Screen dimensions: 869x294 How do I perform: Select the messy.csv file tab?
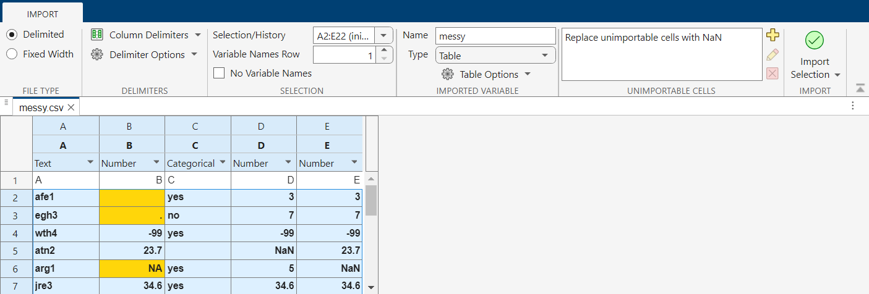tap(41, 107)
